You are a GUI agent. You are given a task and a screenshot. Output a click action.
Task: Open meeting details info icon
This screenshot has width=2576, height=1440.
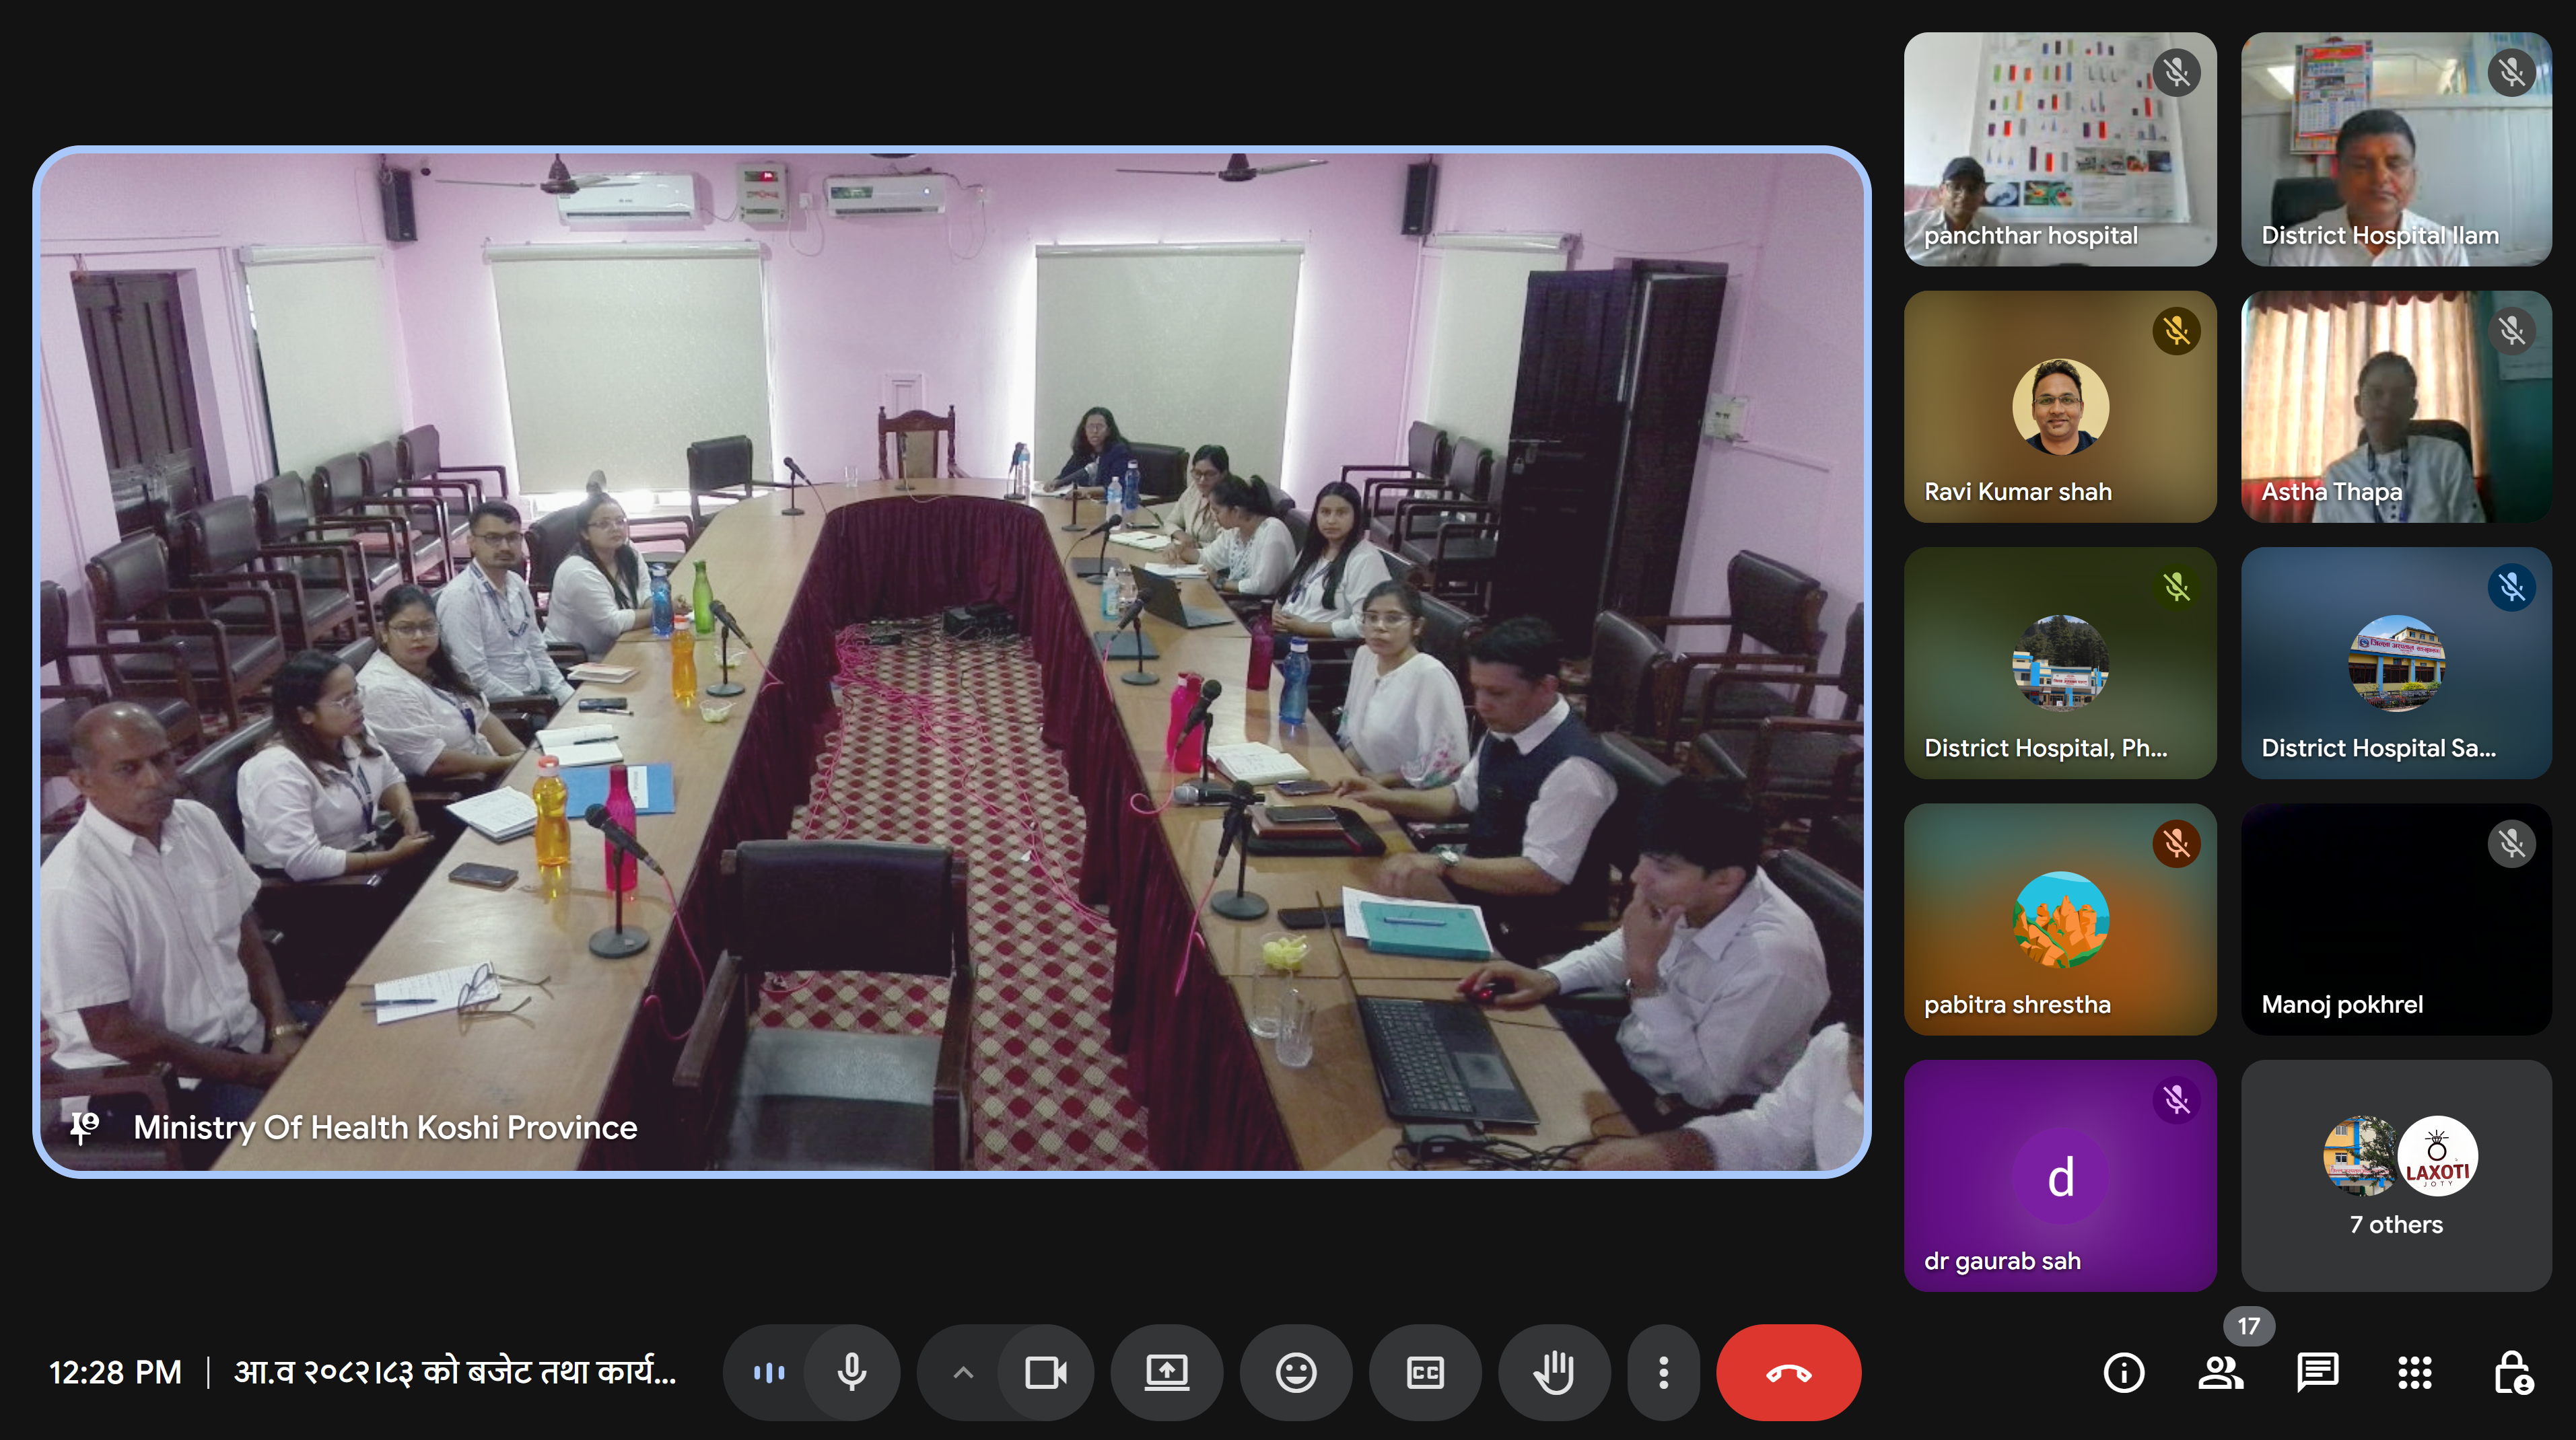[x=2124, y=1372]
